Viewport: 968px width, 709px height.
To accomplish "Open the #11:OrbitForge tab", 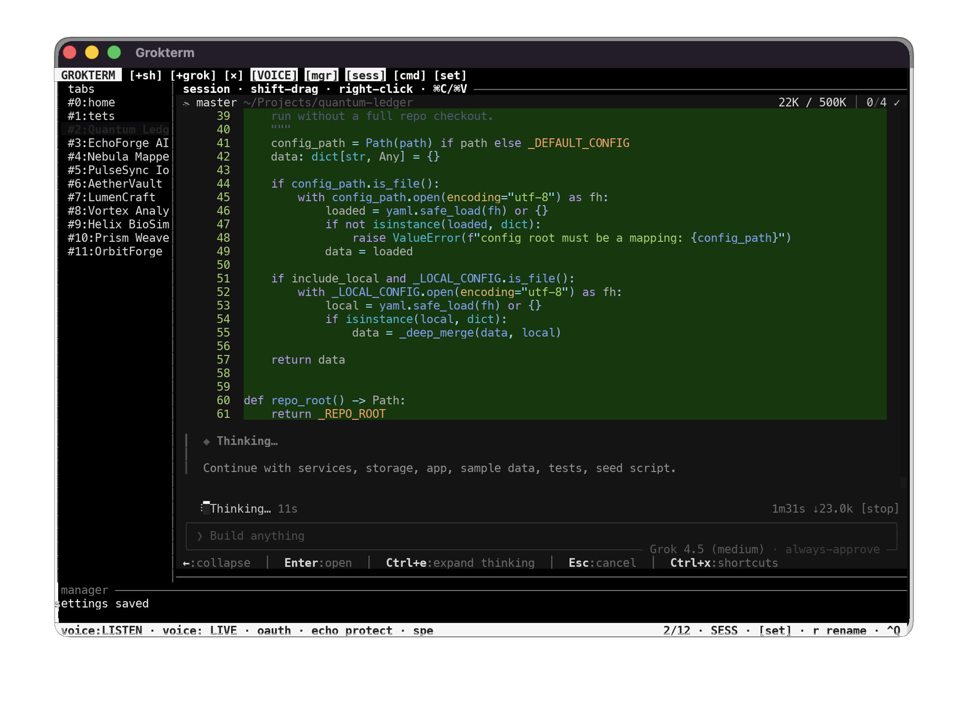I will [x=115, y=251].
